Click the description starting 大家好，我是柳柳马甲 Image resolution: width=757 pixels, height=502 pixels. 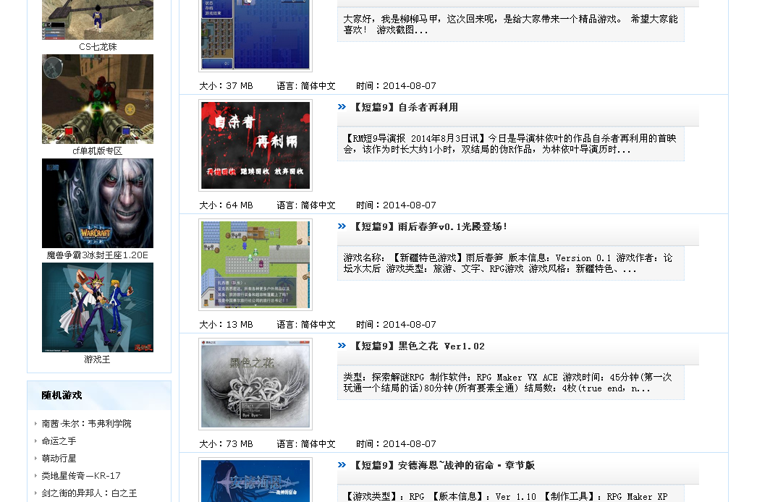(511, 24)
